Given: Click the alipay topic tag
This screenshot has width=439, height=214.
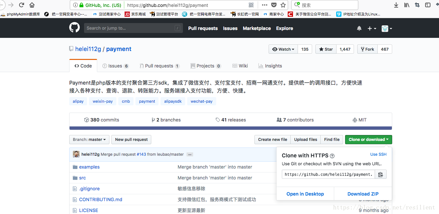Looking at the screenshot, I should [x=78, y=101].
